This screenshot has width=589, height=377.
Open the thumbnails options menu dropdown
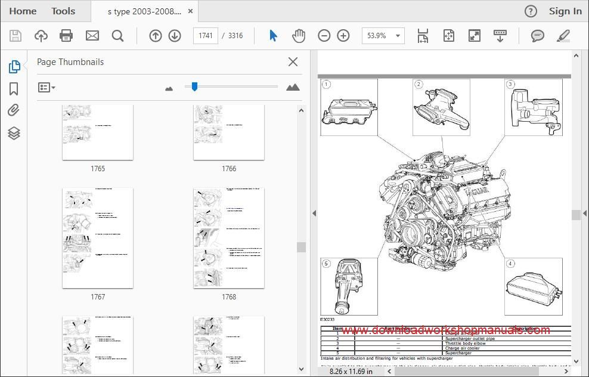pos(46,88)
